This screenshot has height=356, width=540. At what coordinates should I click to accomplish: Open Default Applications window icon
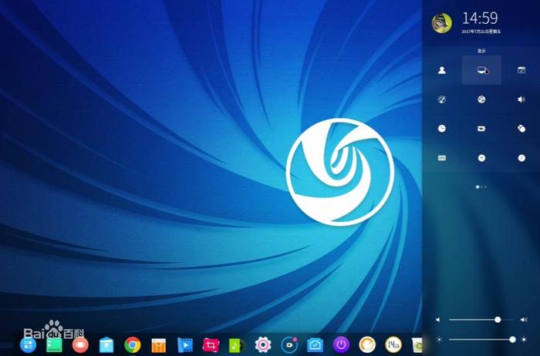click(x=521, y=70)
